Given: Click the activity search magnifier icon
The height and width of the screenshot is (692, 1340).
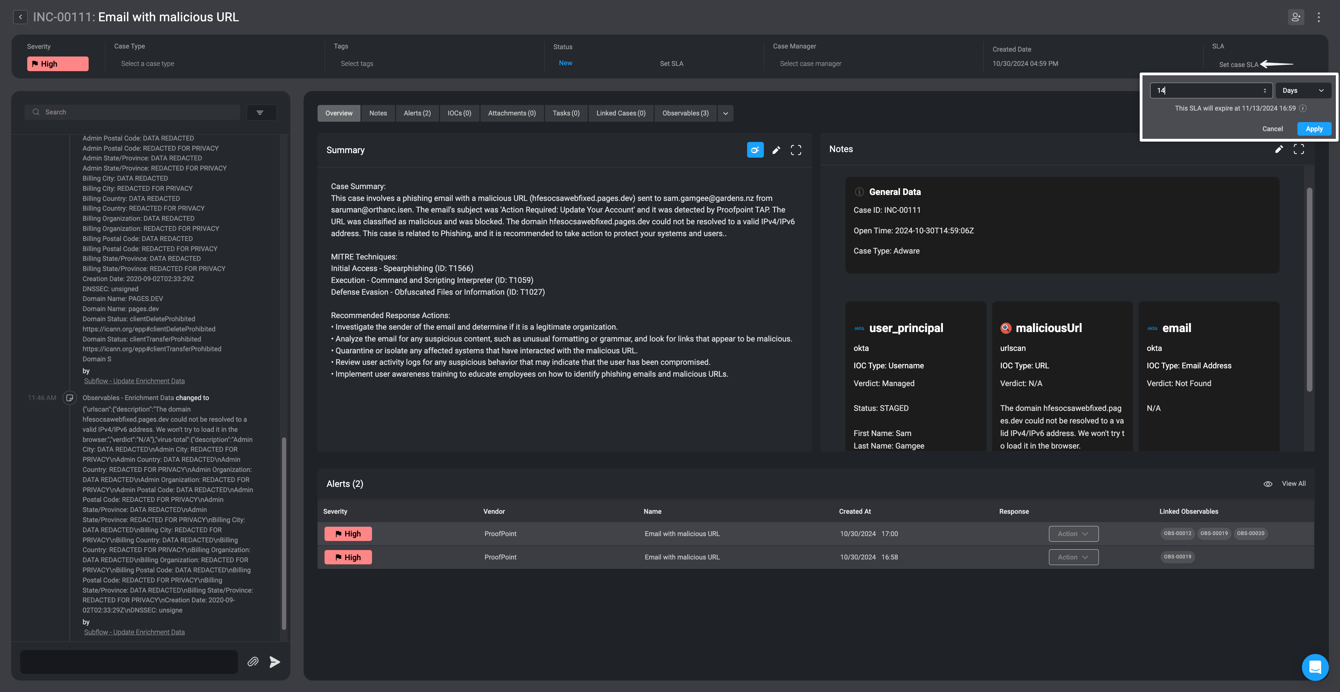Looking at the screenshot, I should pyautogui.click(x=36, y=112).
